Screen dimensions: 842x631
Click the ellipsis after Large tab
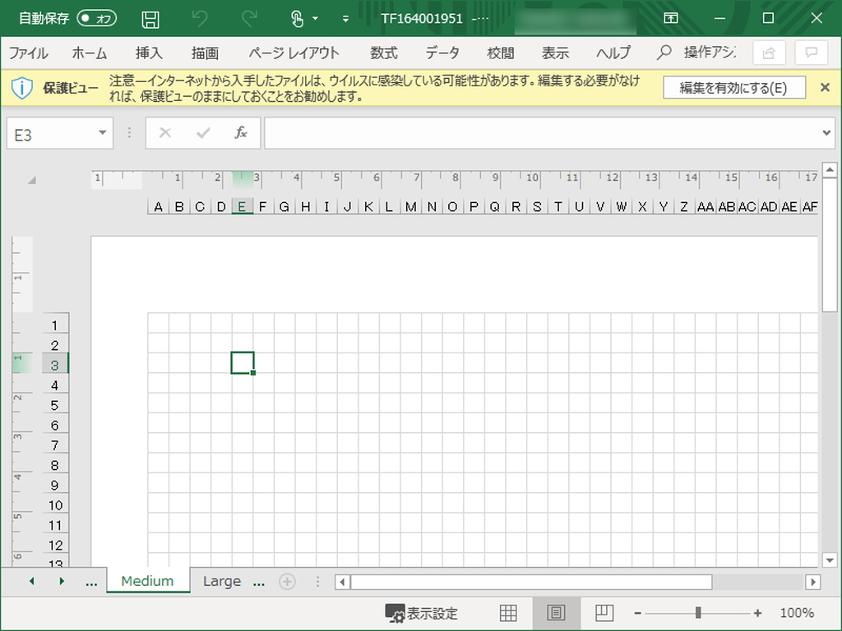[259, 583]
